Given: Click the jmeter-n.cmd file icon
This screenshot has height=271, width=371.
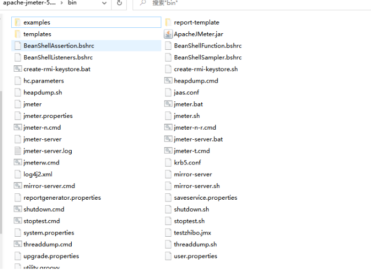Looking at the screenshot, I should [x=18, y=127].
